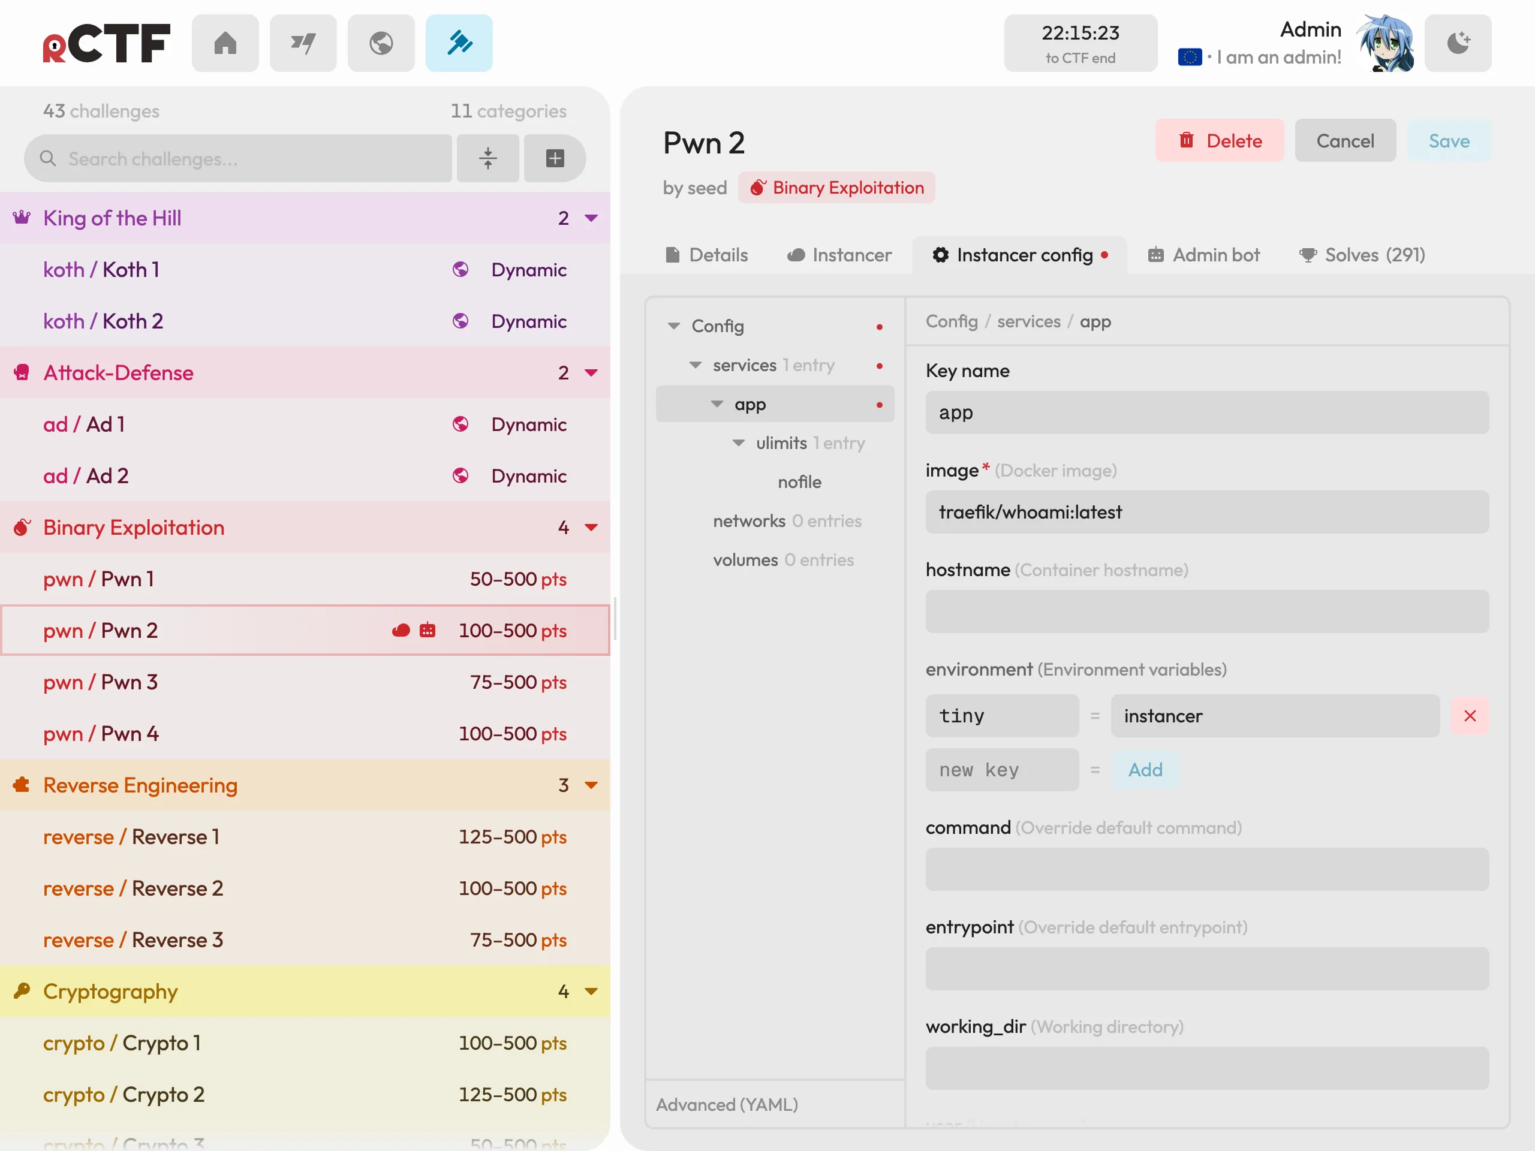The image size is (1535, 1151).
Task: Select the nofile tree item
Action: click(799, 481)
